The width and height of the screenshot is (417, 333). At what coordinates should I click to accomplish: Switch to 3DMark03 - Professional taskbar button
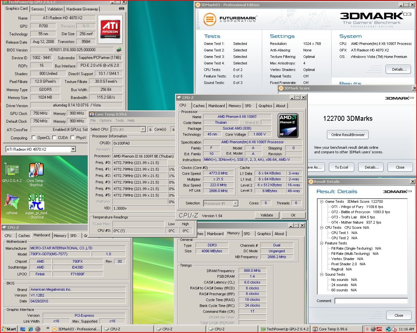[76, 329]
